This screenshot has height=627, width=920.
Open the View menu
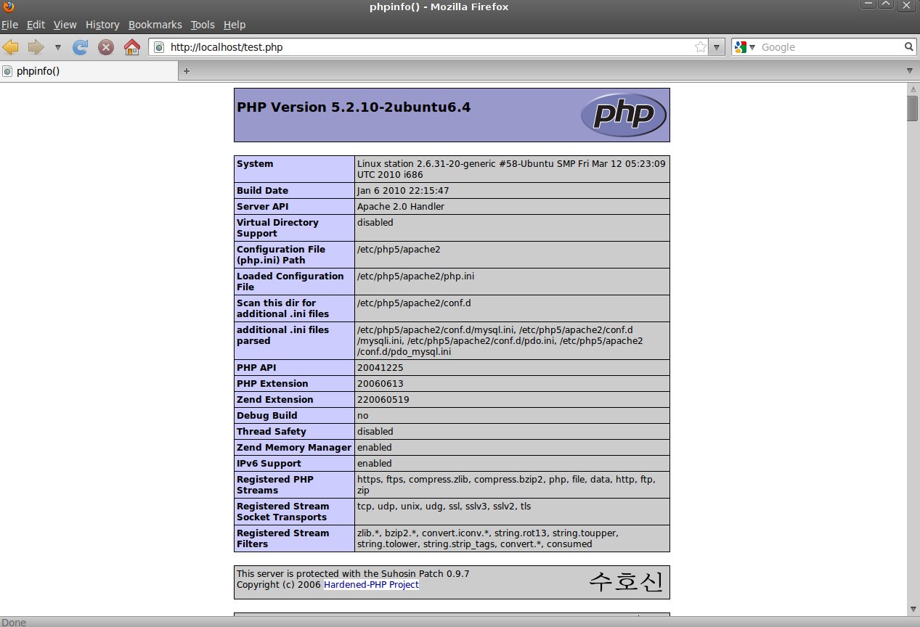65,25
